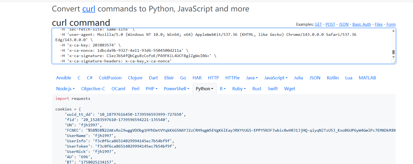Open the Python language dropdown

(205, 89)
